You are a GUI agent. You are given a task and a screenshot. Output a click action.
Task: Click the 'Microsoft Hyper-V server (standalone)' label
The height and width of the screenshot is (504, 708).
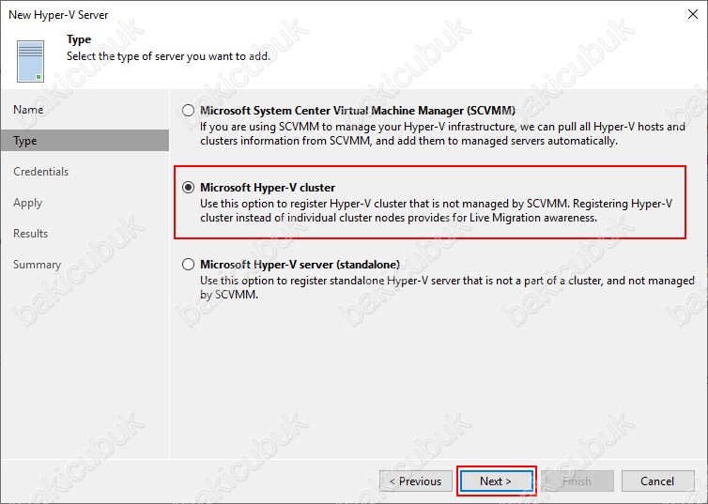point(300,264)
